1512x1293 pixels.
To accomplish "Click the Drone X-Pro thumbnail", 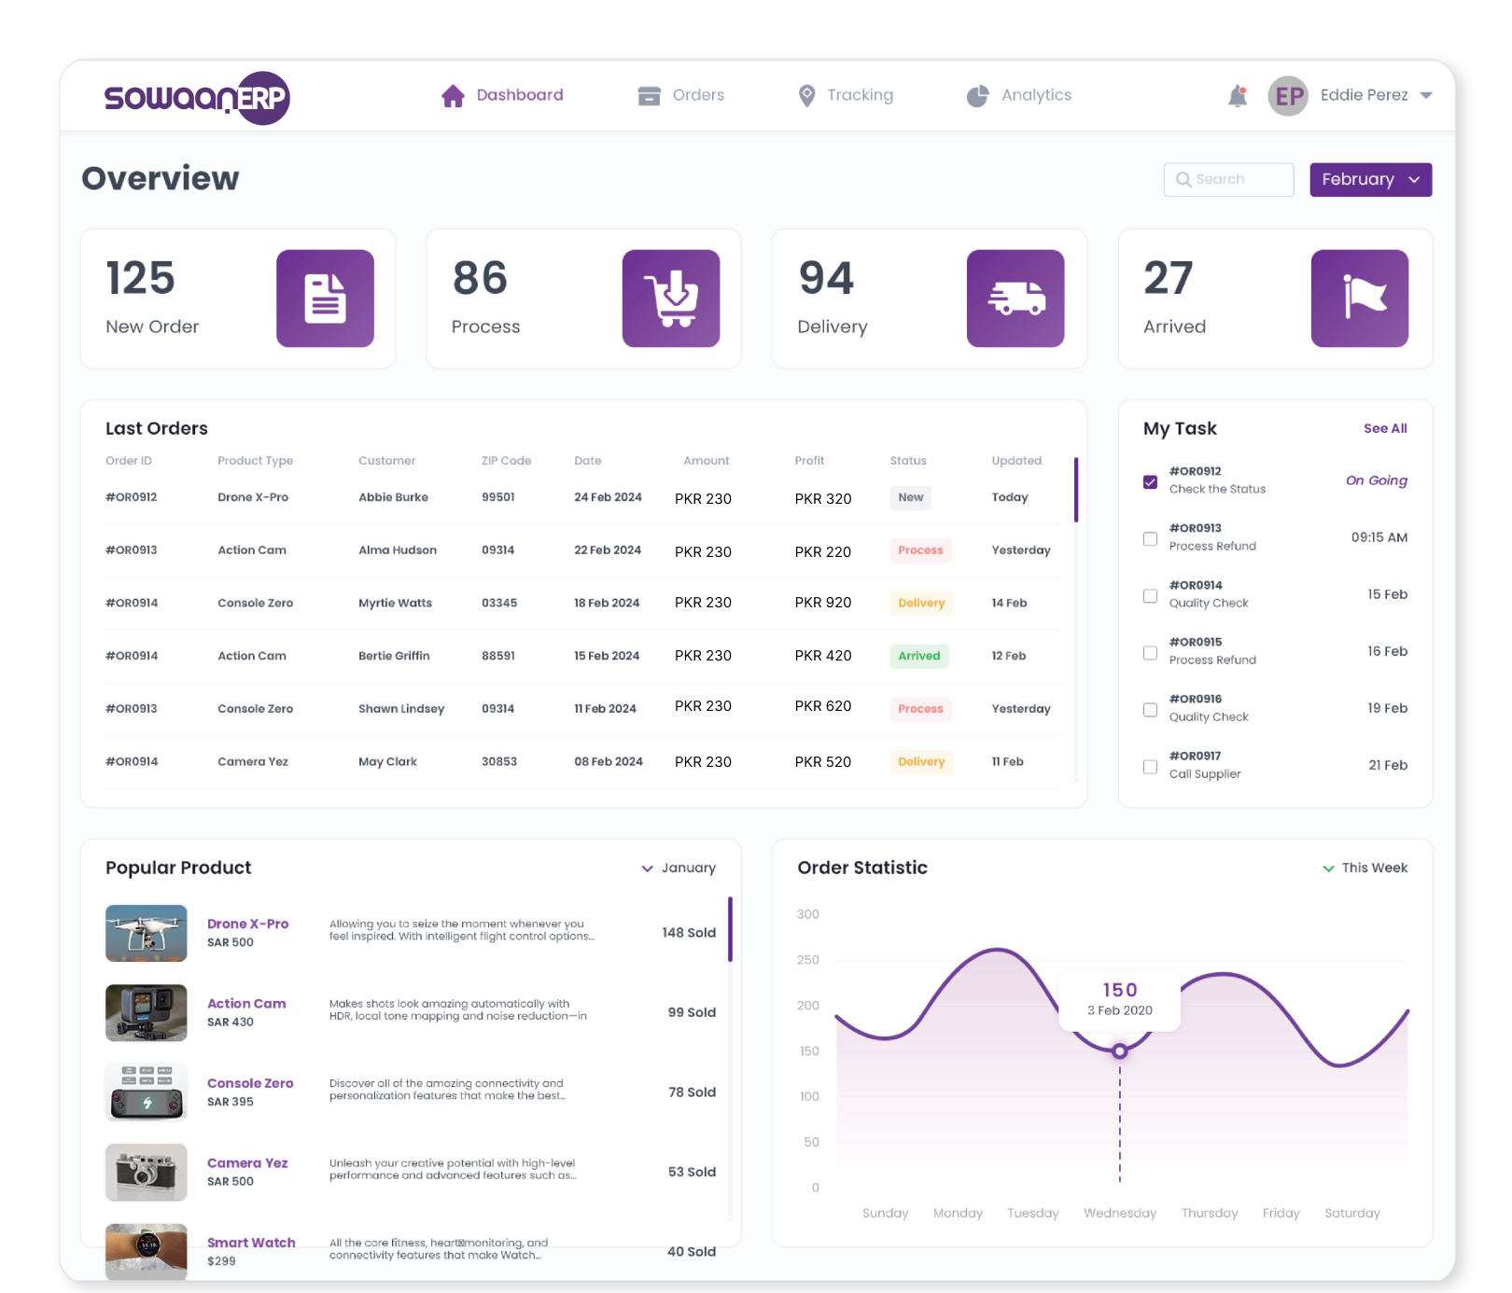I will (147, 933).
